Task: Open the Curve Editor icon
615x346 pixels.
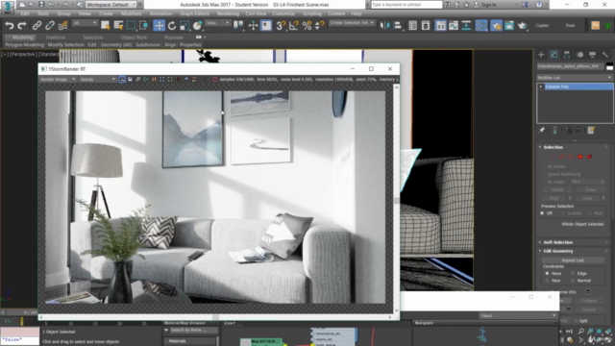Action: (x=454, y=26)
